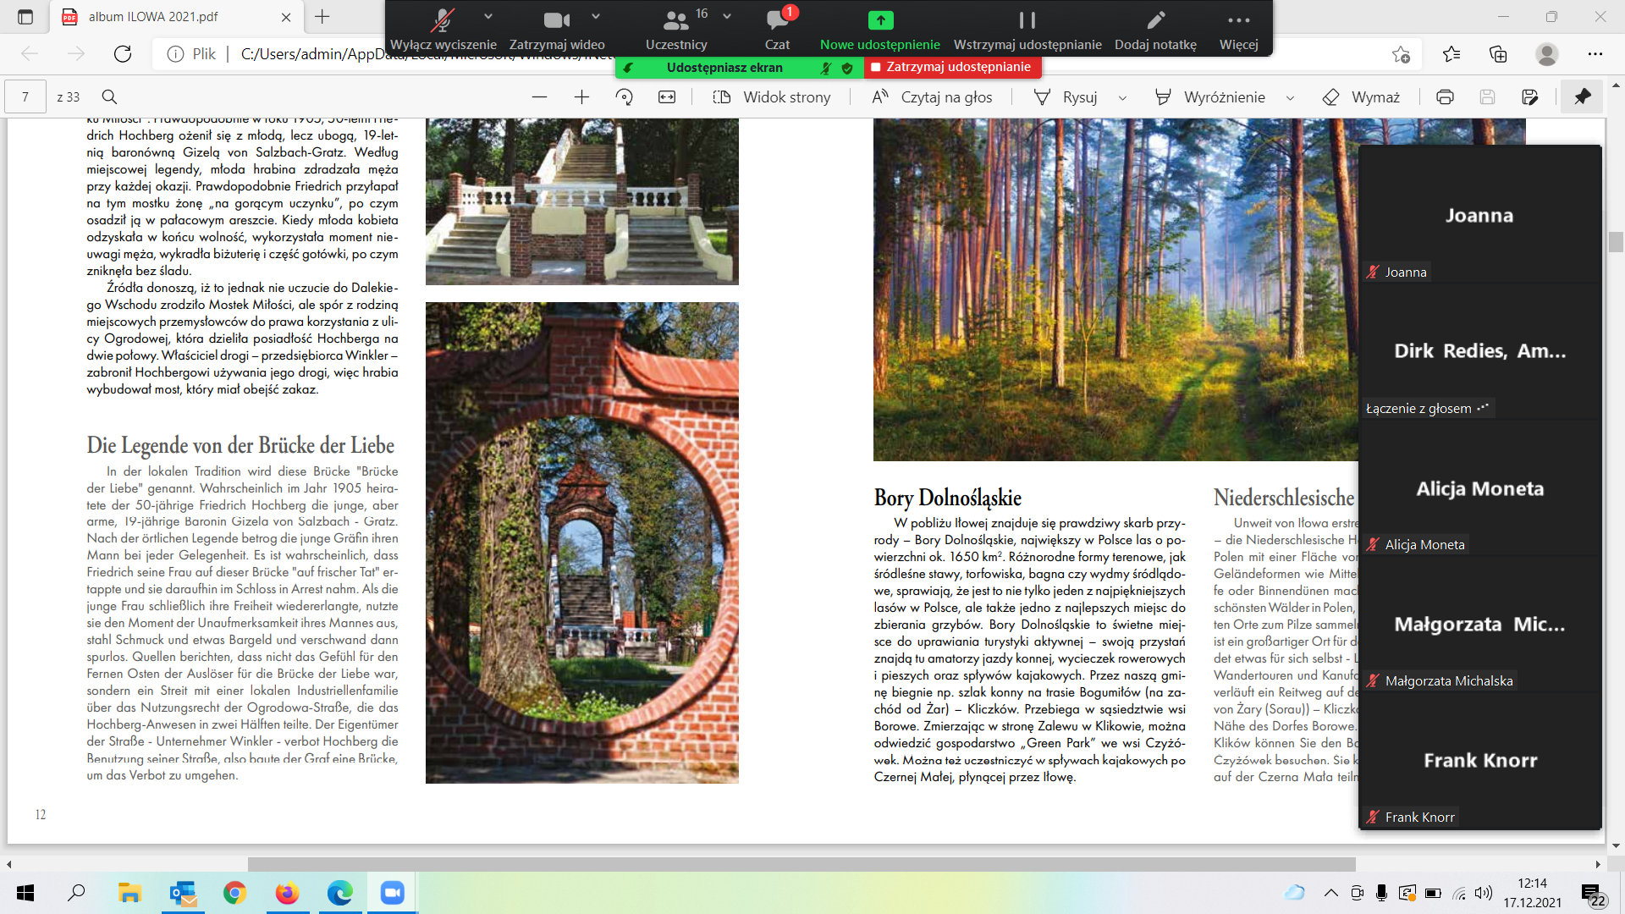Unpin the PDF toolbar

1582,97
